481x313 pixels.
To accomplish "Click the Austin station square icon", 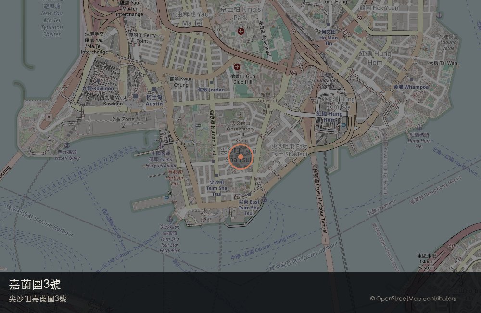I will [154, 90].
